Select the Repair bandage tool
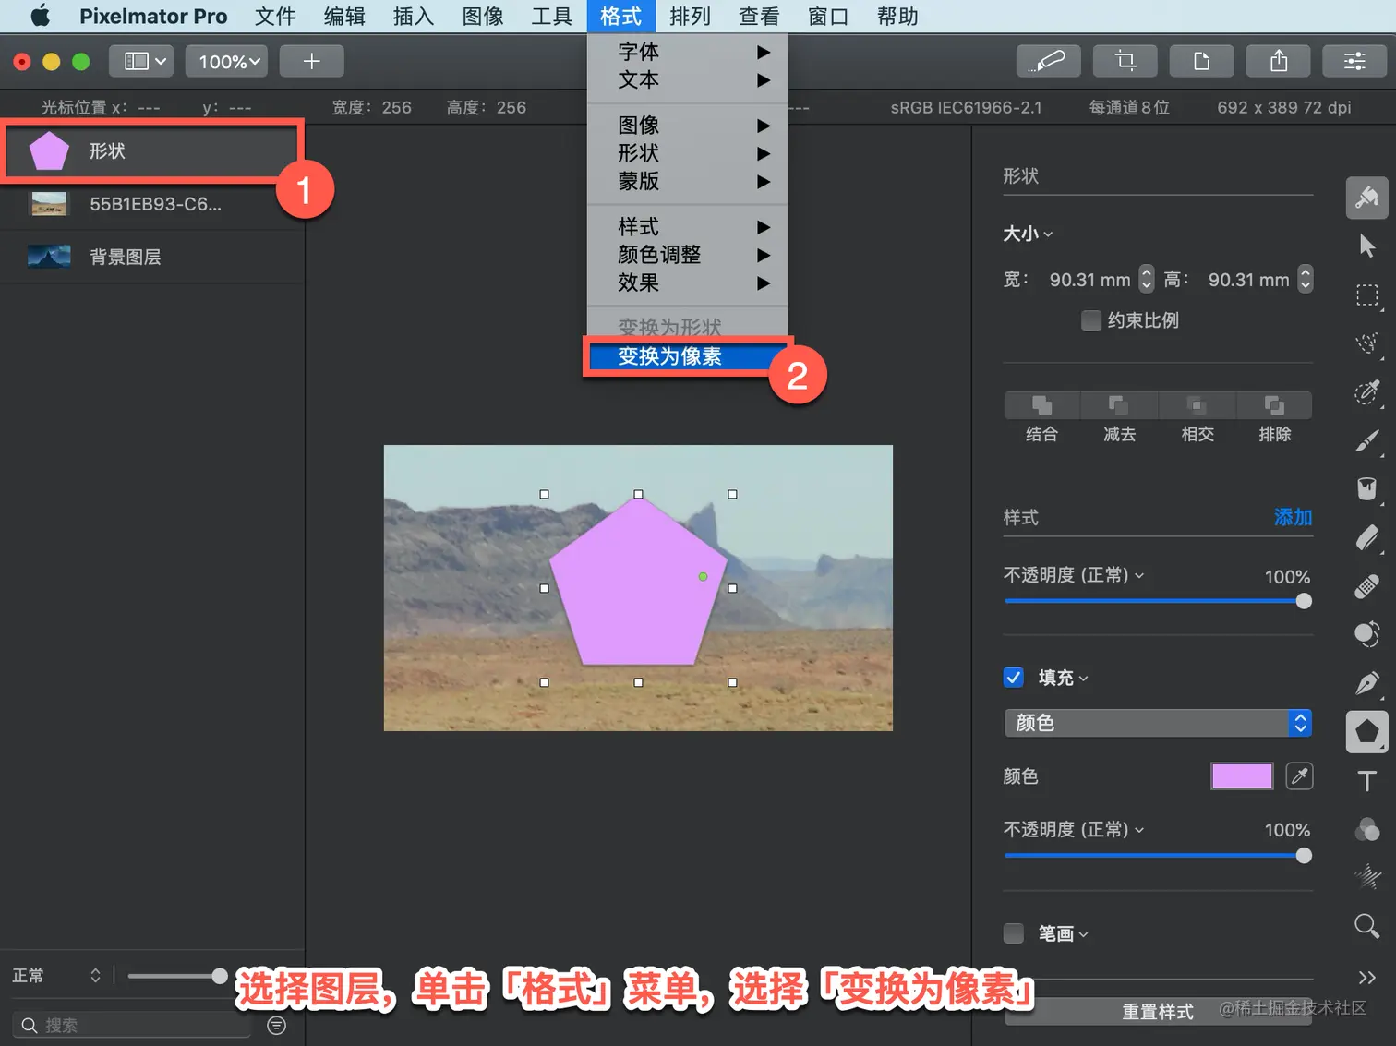Screen dimensions: 1396x1046 [1366, 586]
